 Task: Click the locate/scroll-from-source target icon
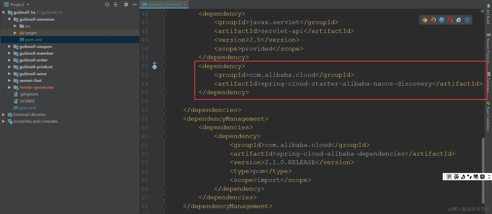tap(107, 4)
